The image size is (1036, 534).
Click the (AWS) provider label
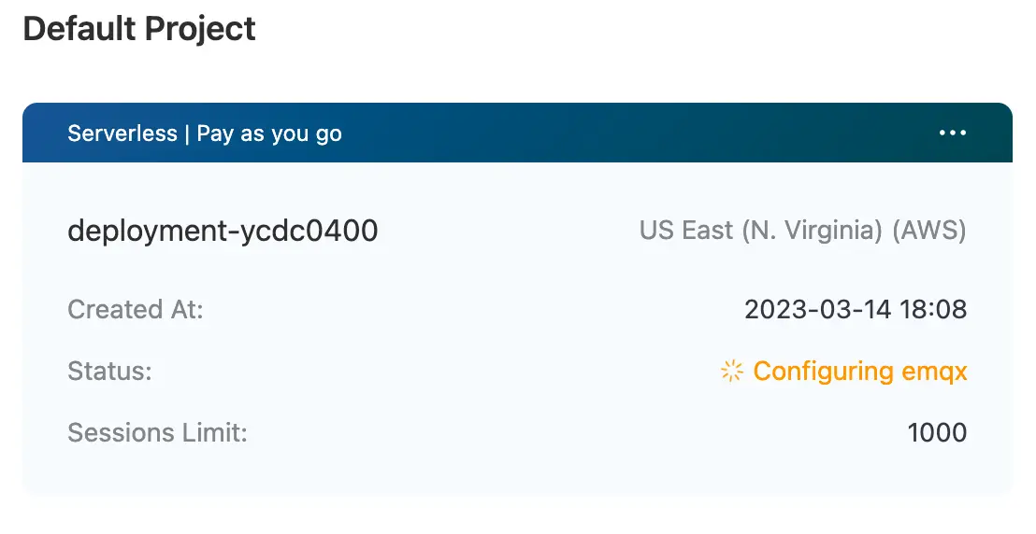pyautogui.click(x=929, y=231)
